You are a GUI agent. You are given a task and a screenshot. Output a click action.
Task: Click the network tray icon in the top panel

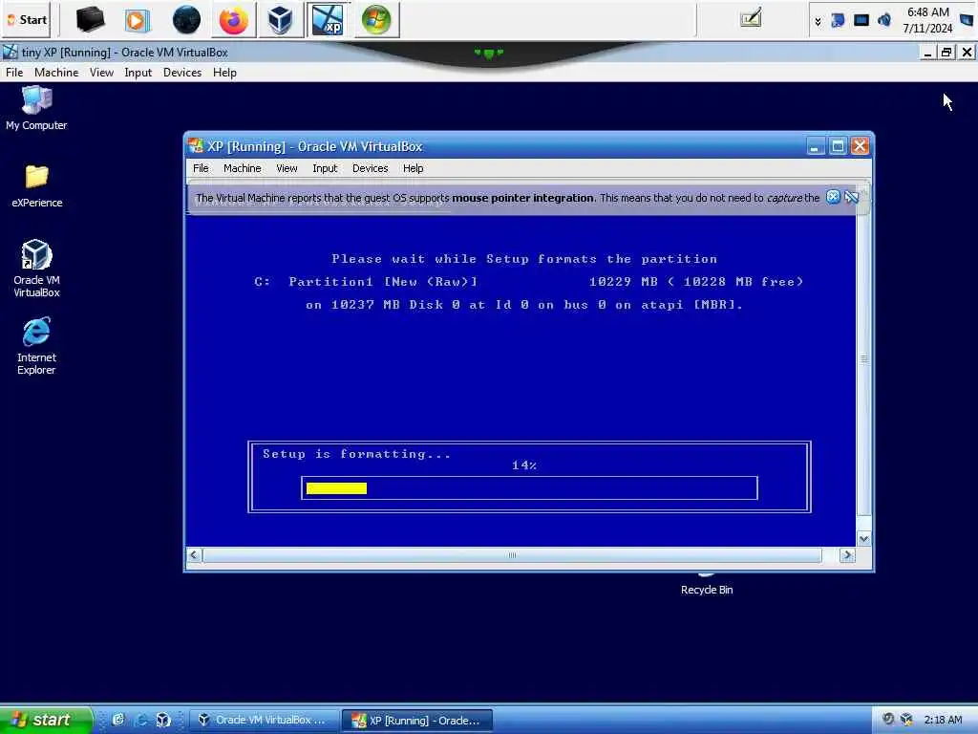pos(838,21)
